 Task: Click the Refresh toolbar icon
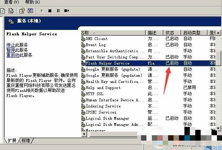coord(3,11)
